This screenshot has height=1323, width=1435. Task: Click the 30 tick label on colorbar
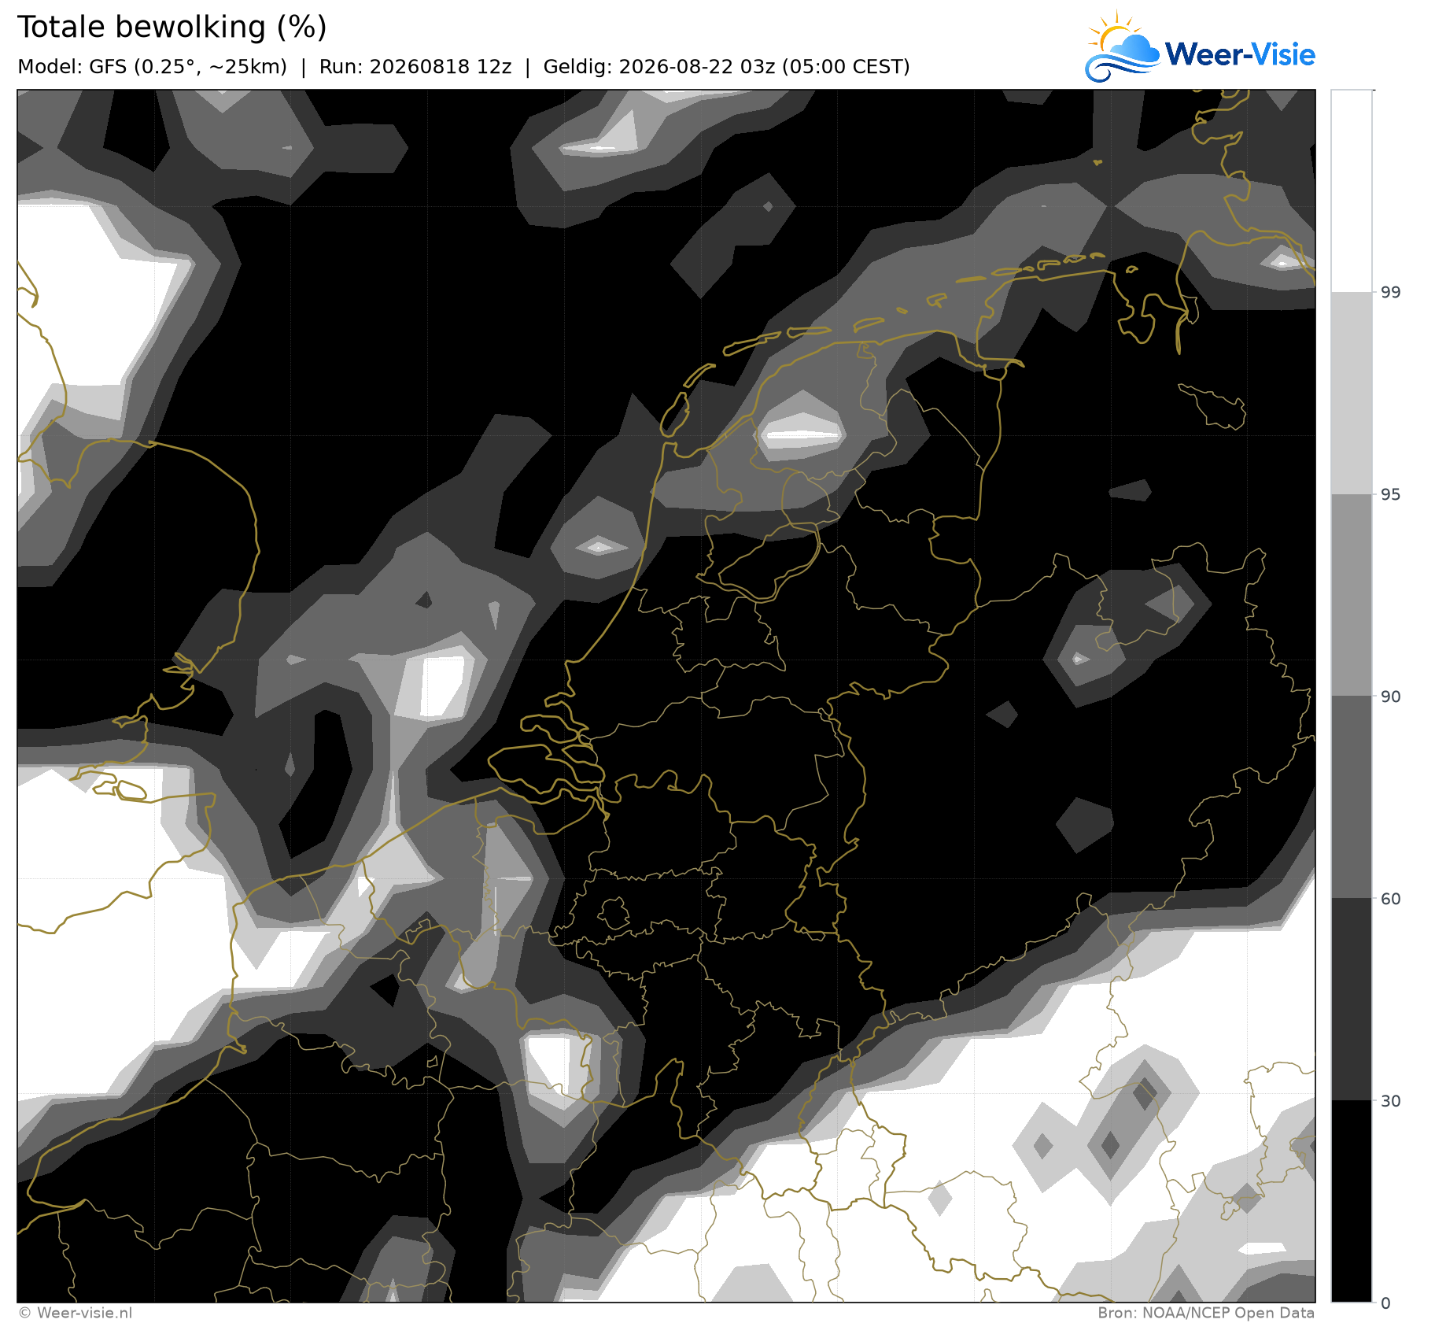click(x=1391, y=1101)
